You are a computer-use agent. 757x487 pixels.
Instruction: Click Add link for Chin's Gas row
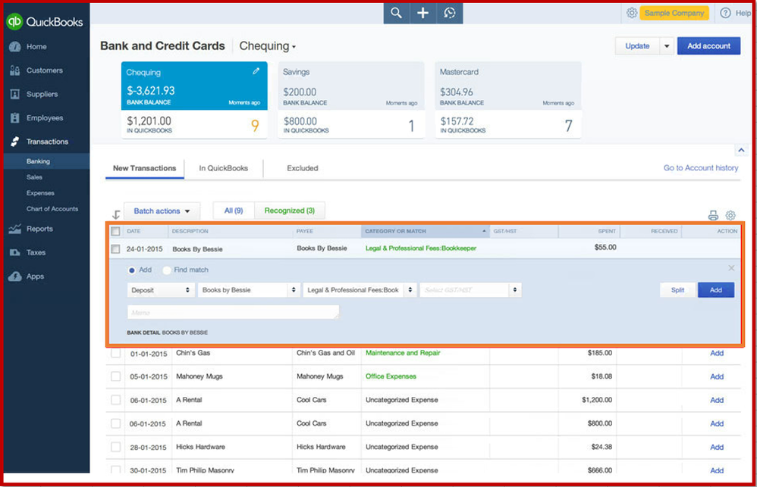(x=717, y=353)
